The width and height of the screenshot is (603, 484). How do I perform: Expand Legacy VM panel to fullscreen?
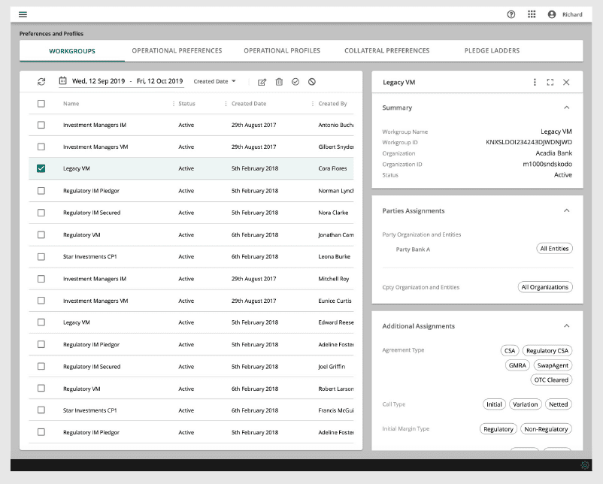[550, 82]
